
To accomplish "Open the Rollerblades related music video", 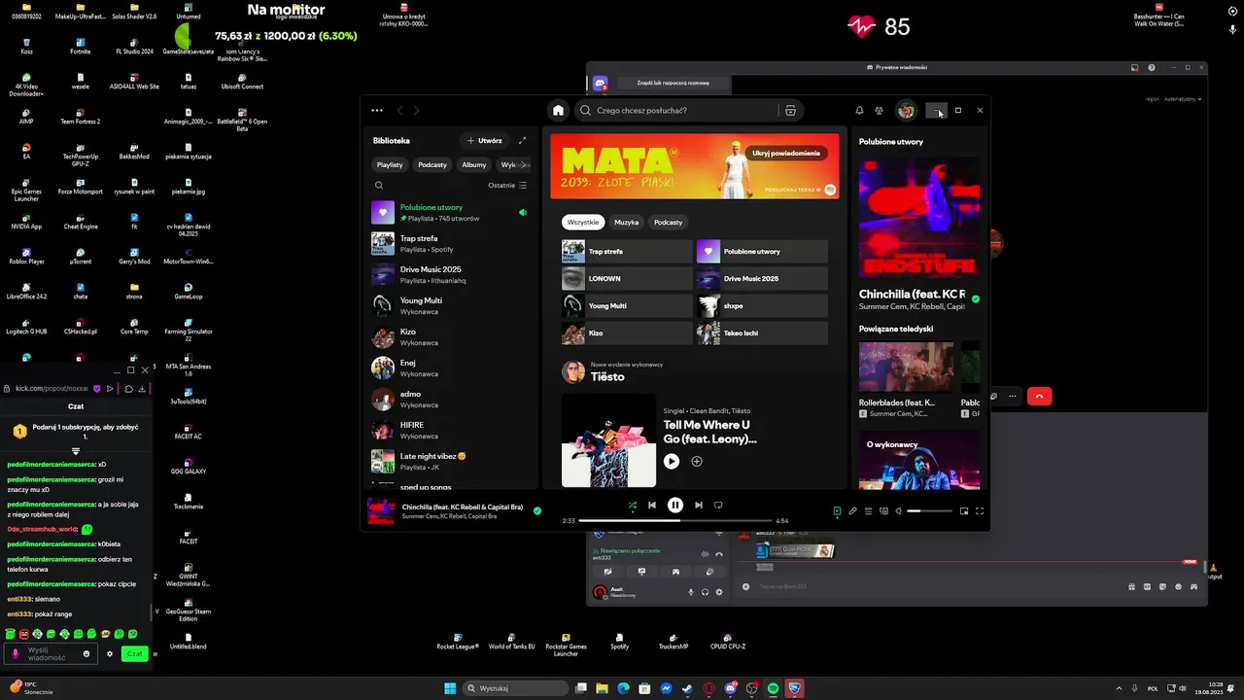I will 906,380.
